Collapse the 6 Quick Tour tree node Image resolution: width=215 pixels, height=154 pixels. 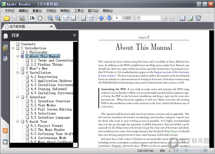(18, 122)
